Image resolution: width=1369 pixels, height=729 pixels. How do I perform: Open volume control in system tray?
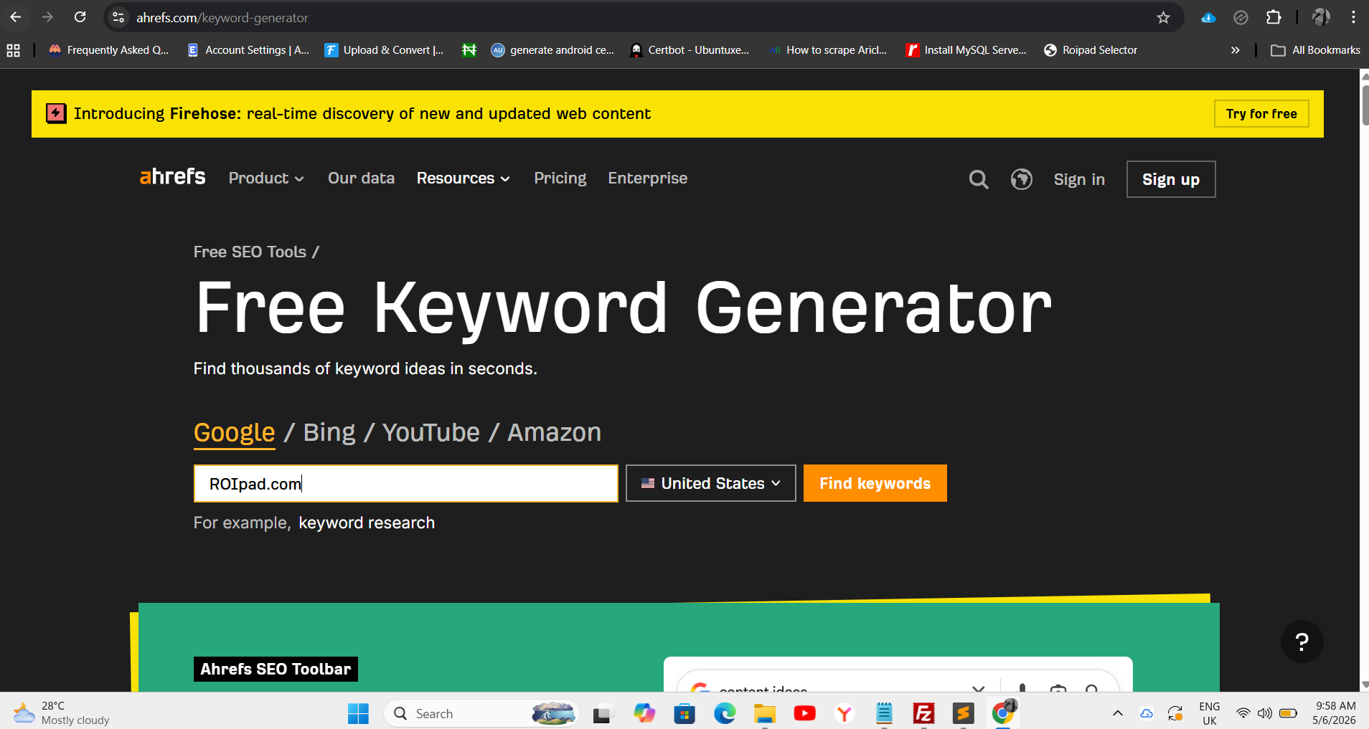coord(1264,713)
